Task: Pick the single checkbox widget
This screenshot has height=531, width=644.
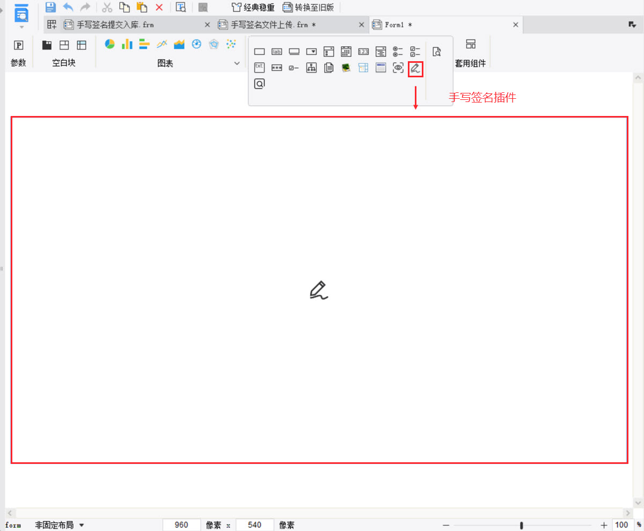Action: pos(294,68)
